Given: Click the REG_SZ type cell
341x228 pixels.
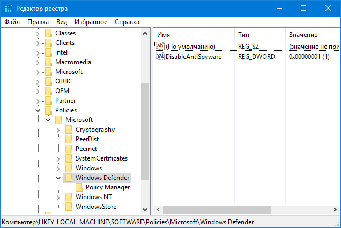Looking at the screenshot, I should 248,47.
